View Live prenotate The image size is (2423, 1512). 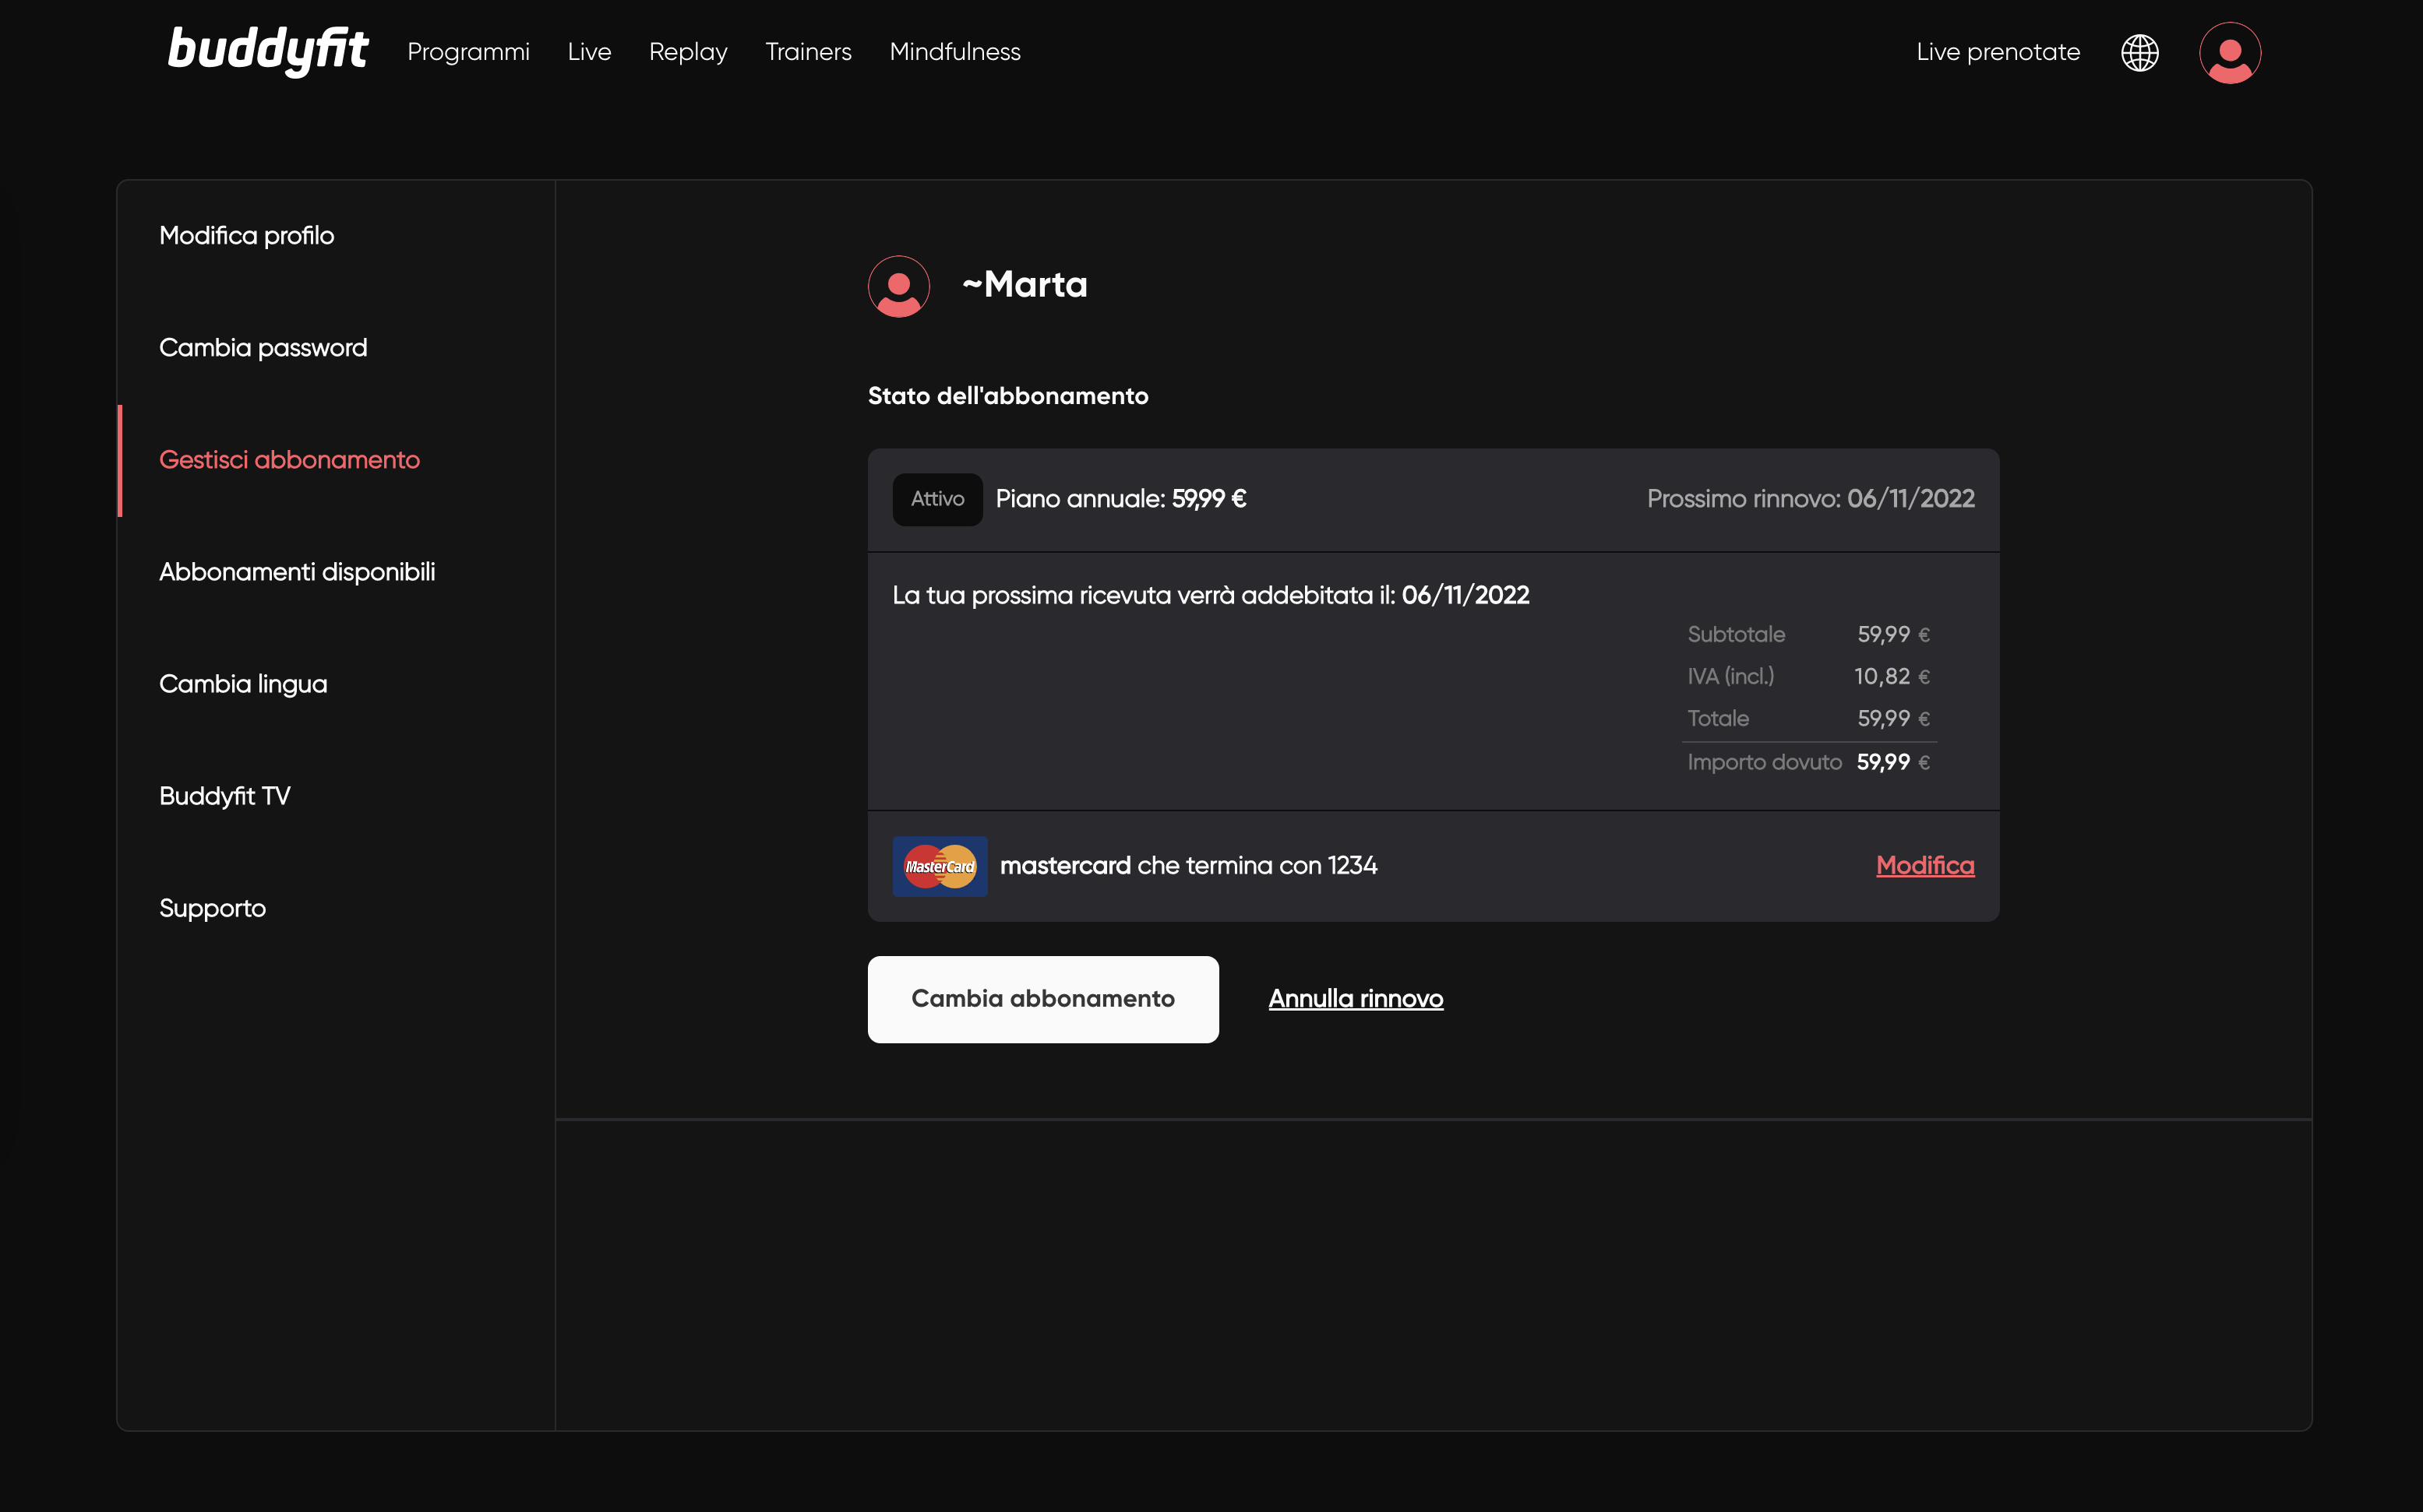(1998, 52)
